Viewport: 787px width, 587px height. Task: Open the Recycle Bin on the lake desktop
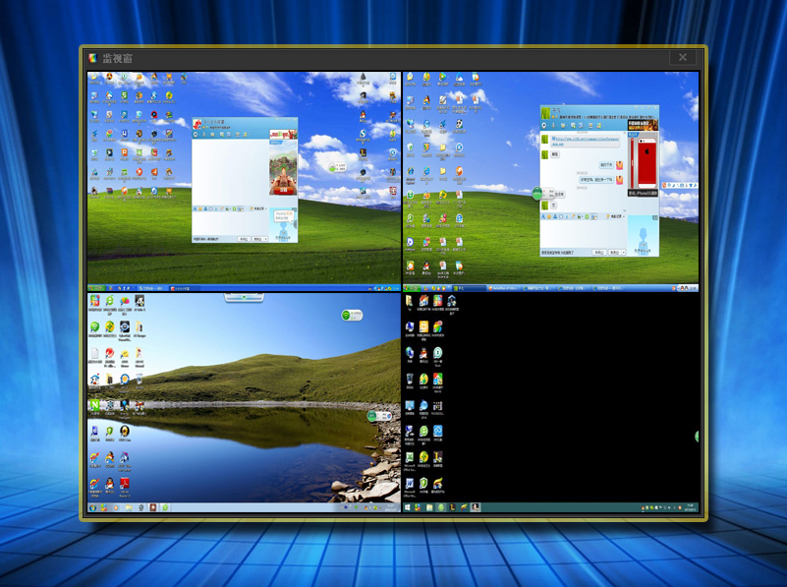pos(140,379)
